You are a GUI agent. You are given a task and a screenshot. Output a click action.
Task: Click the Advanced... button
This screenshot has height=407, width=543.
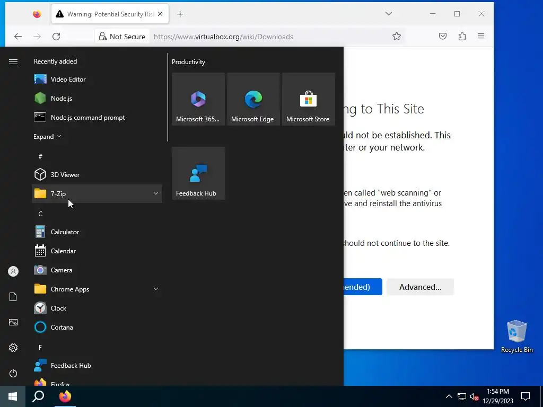[420, 287]
